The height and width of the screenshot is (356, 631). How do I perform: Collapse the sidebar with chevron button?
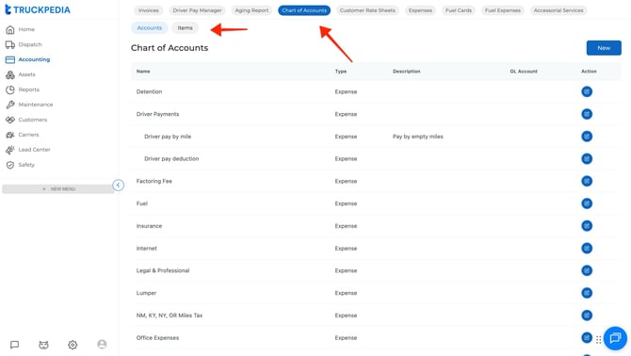[119, 185]
